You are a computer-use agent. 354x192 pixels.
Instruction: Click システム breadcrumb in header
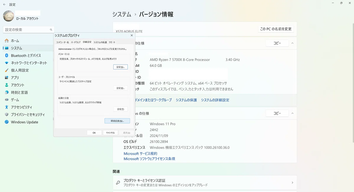[x=122, y=14]
